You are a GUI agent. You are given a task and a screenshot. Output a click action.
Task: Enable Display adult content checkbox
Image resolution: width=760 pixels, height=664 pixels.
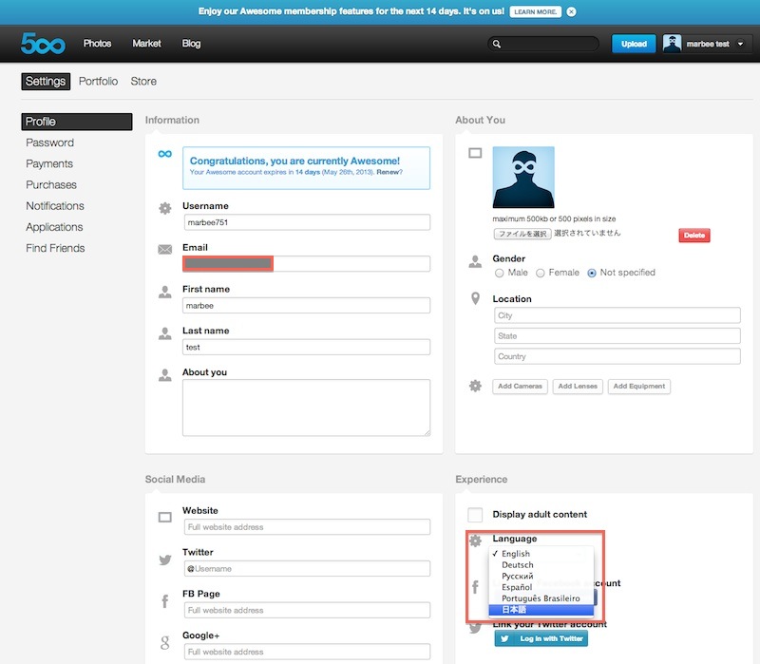(x=475, y=515)
